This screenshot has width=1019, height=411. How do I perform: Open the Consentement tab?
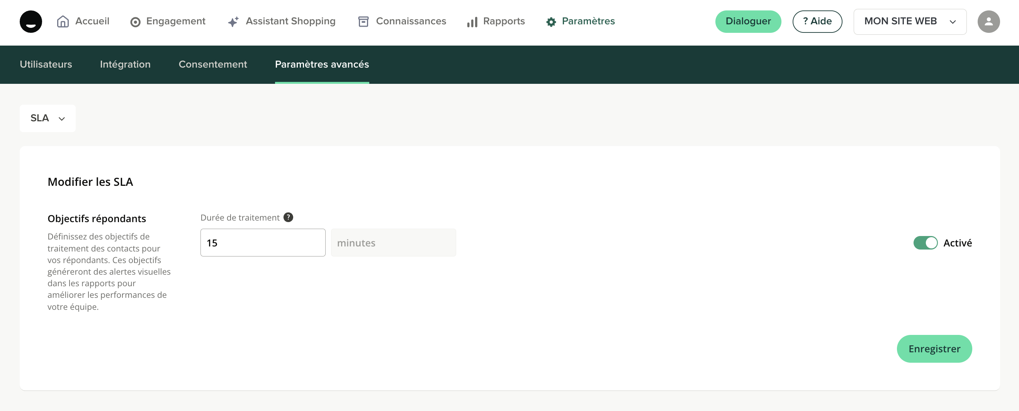[212, 65]
